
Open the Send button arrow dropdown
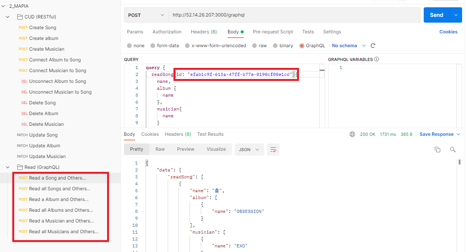tap(456, 15)
